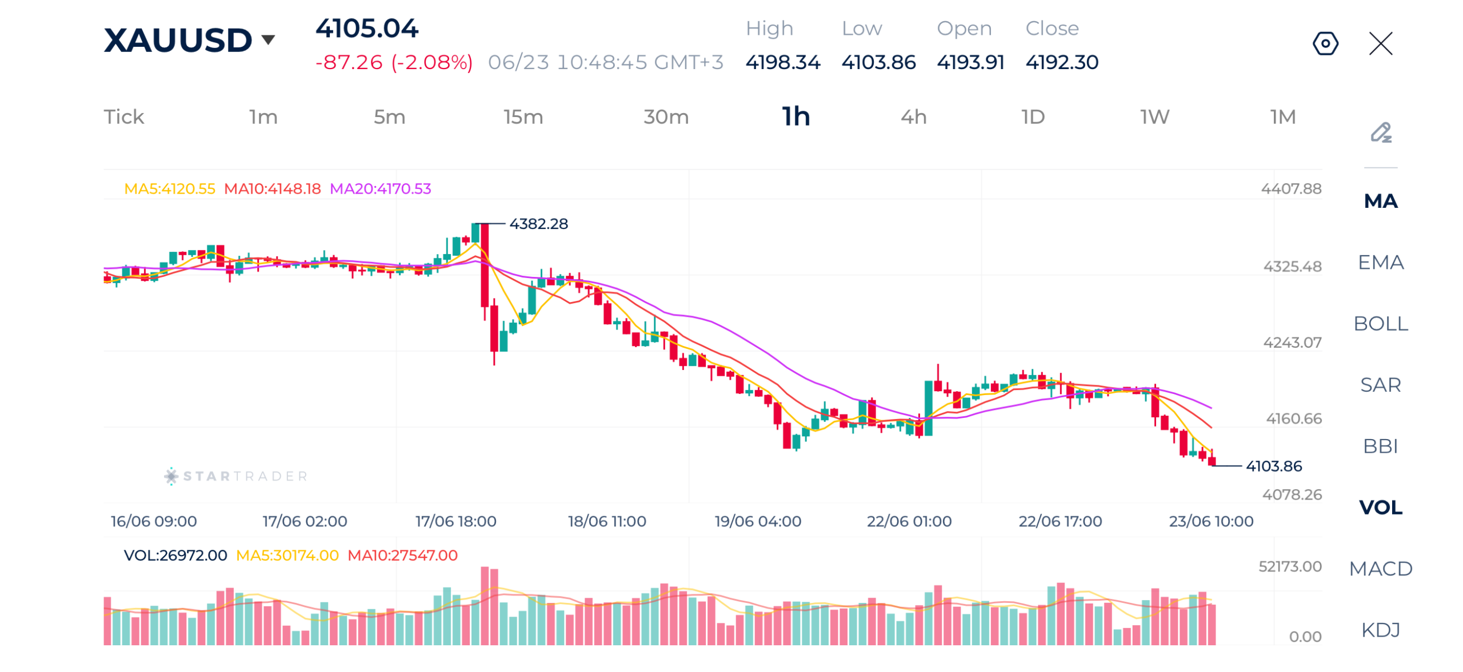Select the 1M monthly timeframe

click(x=1282, y=116)
